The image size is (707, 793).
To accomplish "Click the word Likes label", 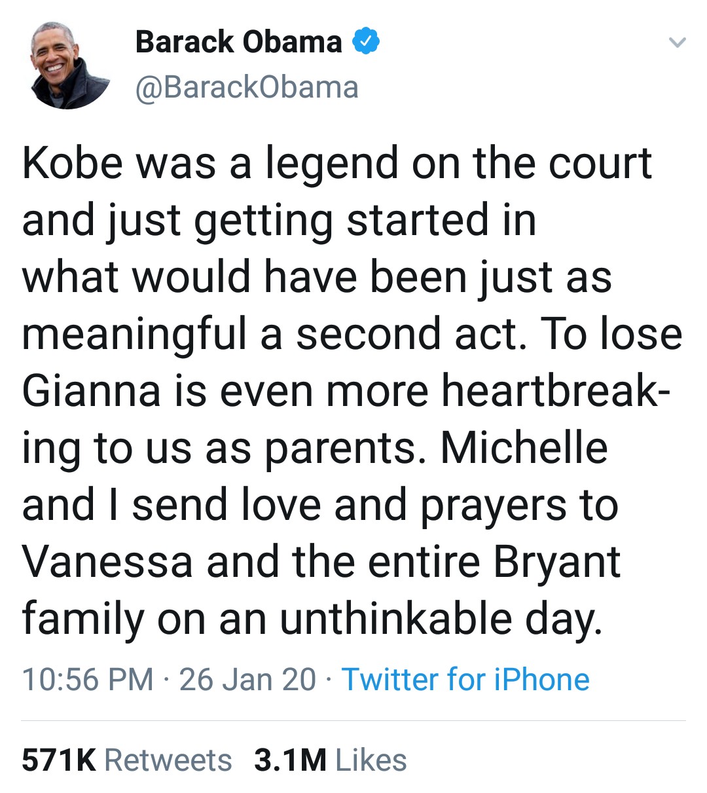I will click(x=371, y=760).
